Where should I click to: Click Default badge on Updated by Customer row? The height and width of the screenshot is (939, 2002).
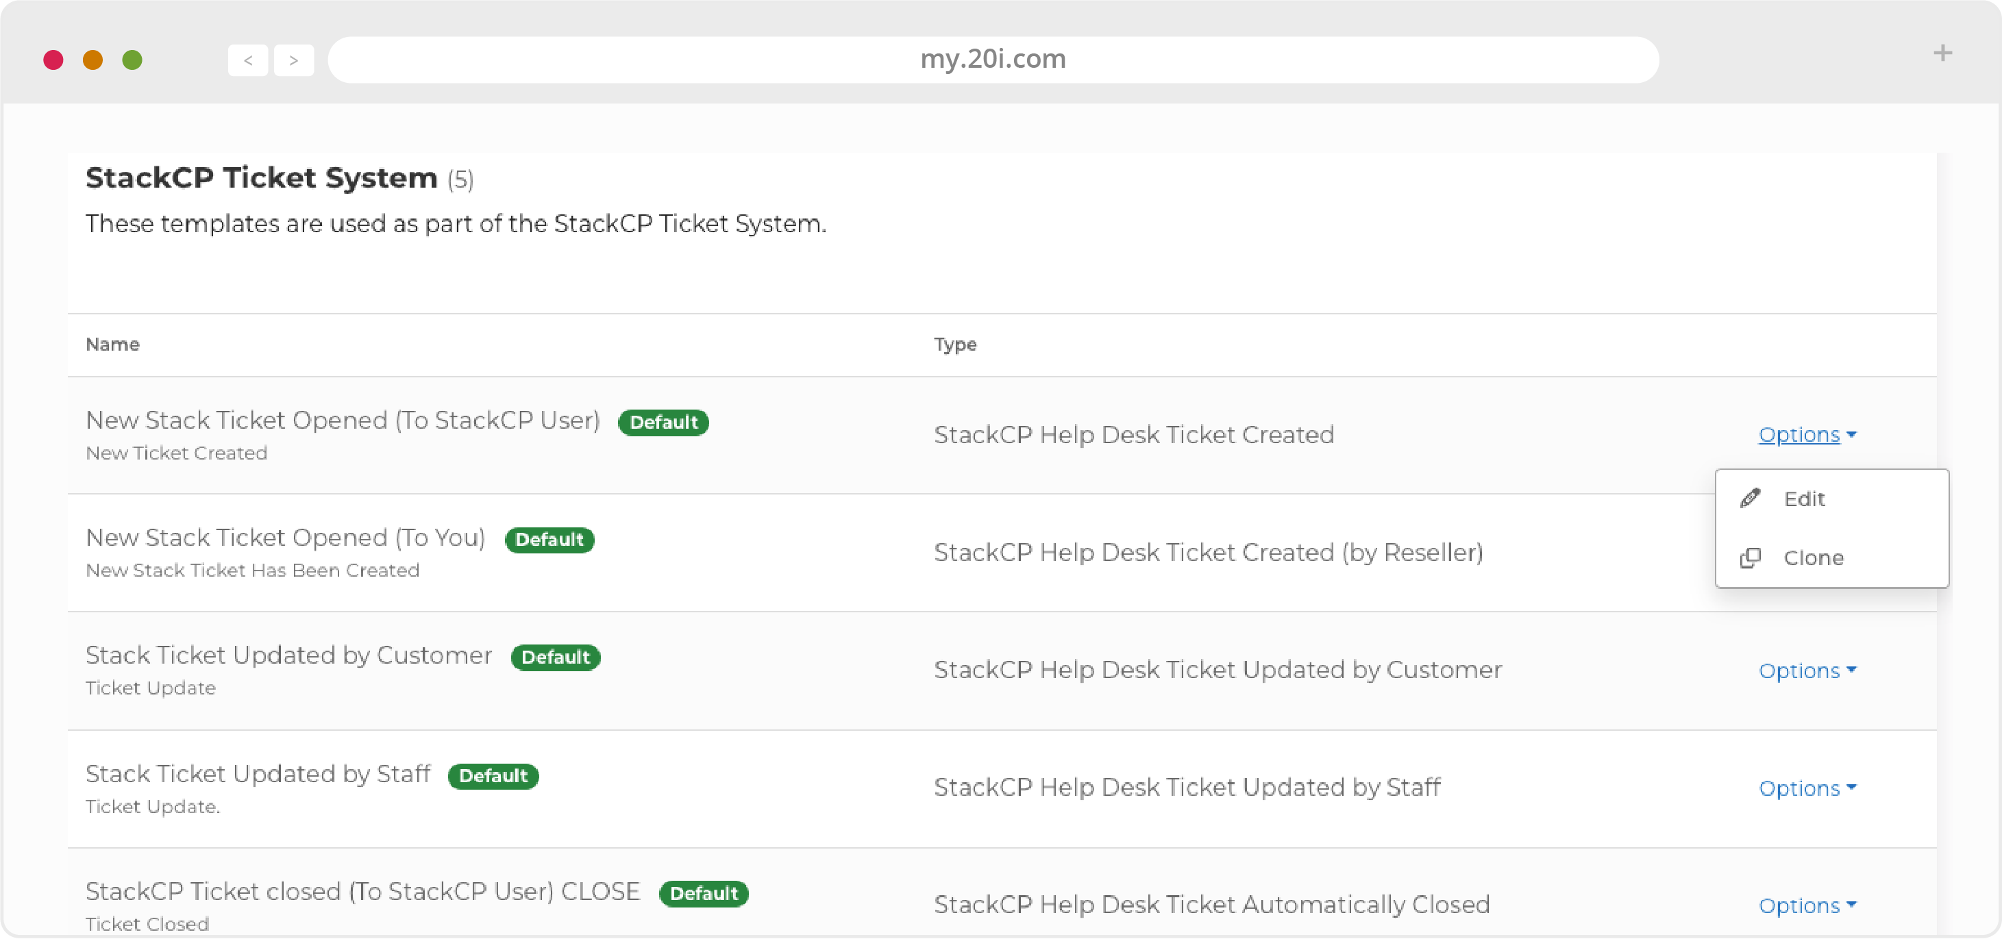point(556,657)
